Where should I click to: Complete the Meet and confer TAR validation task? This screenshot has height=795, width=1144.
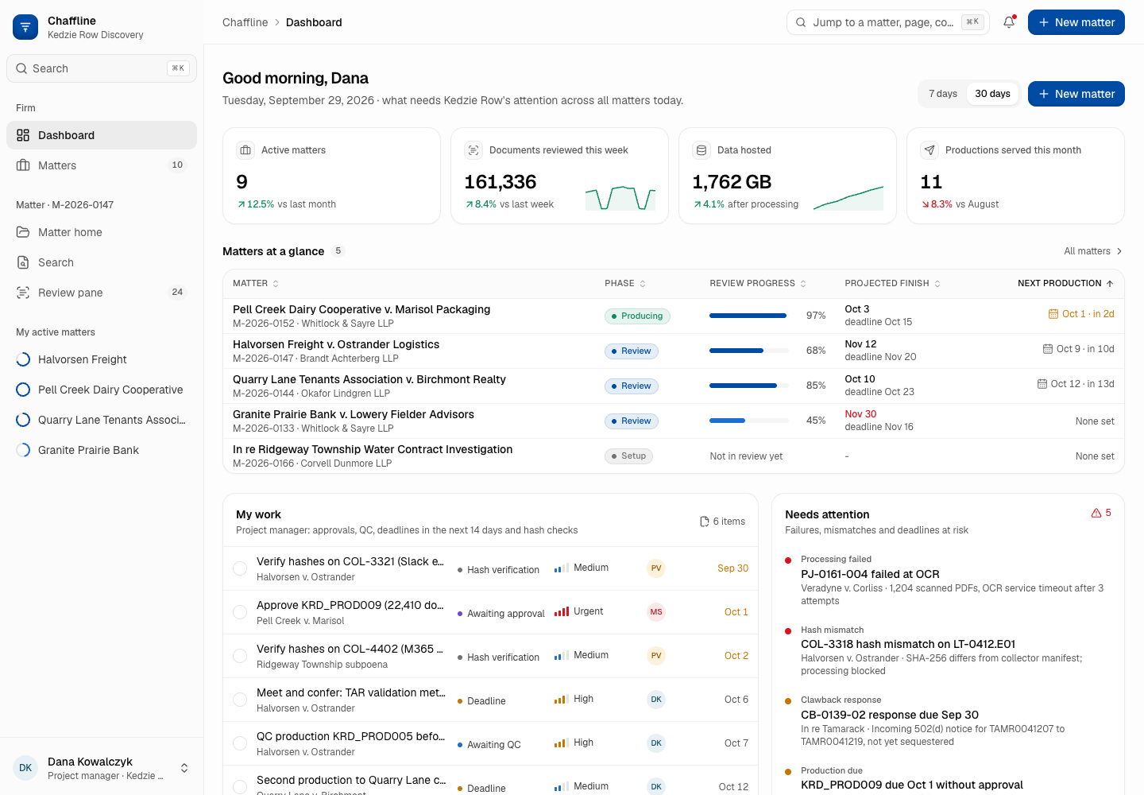[240, 700]
